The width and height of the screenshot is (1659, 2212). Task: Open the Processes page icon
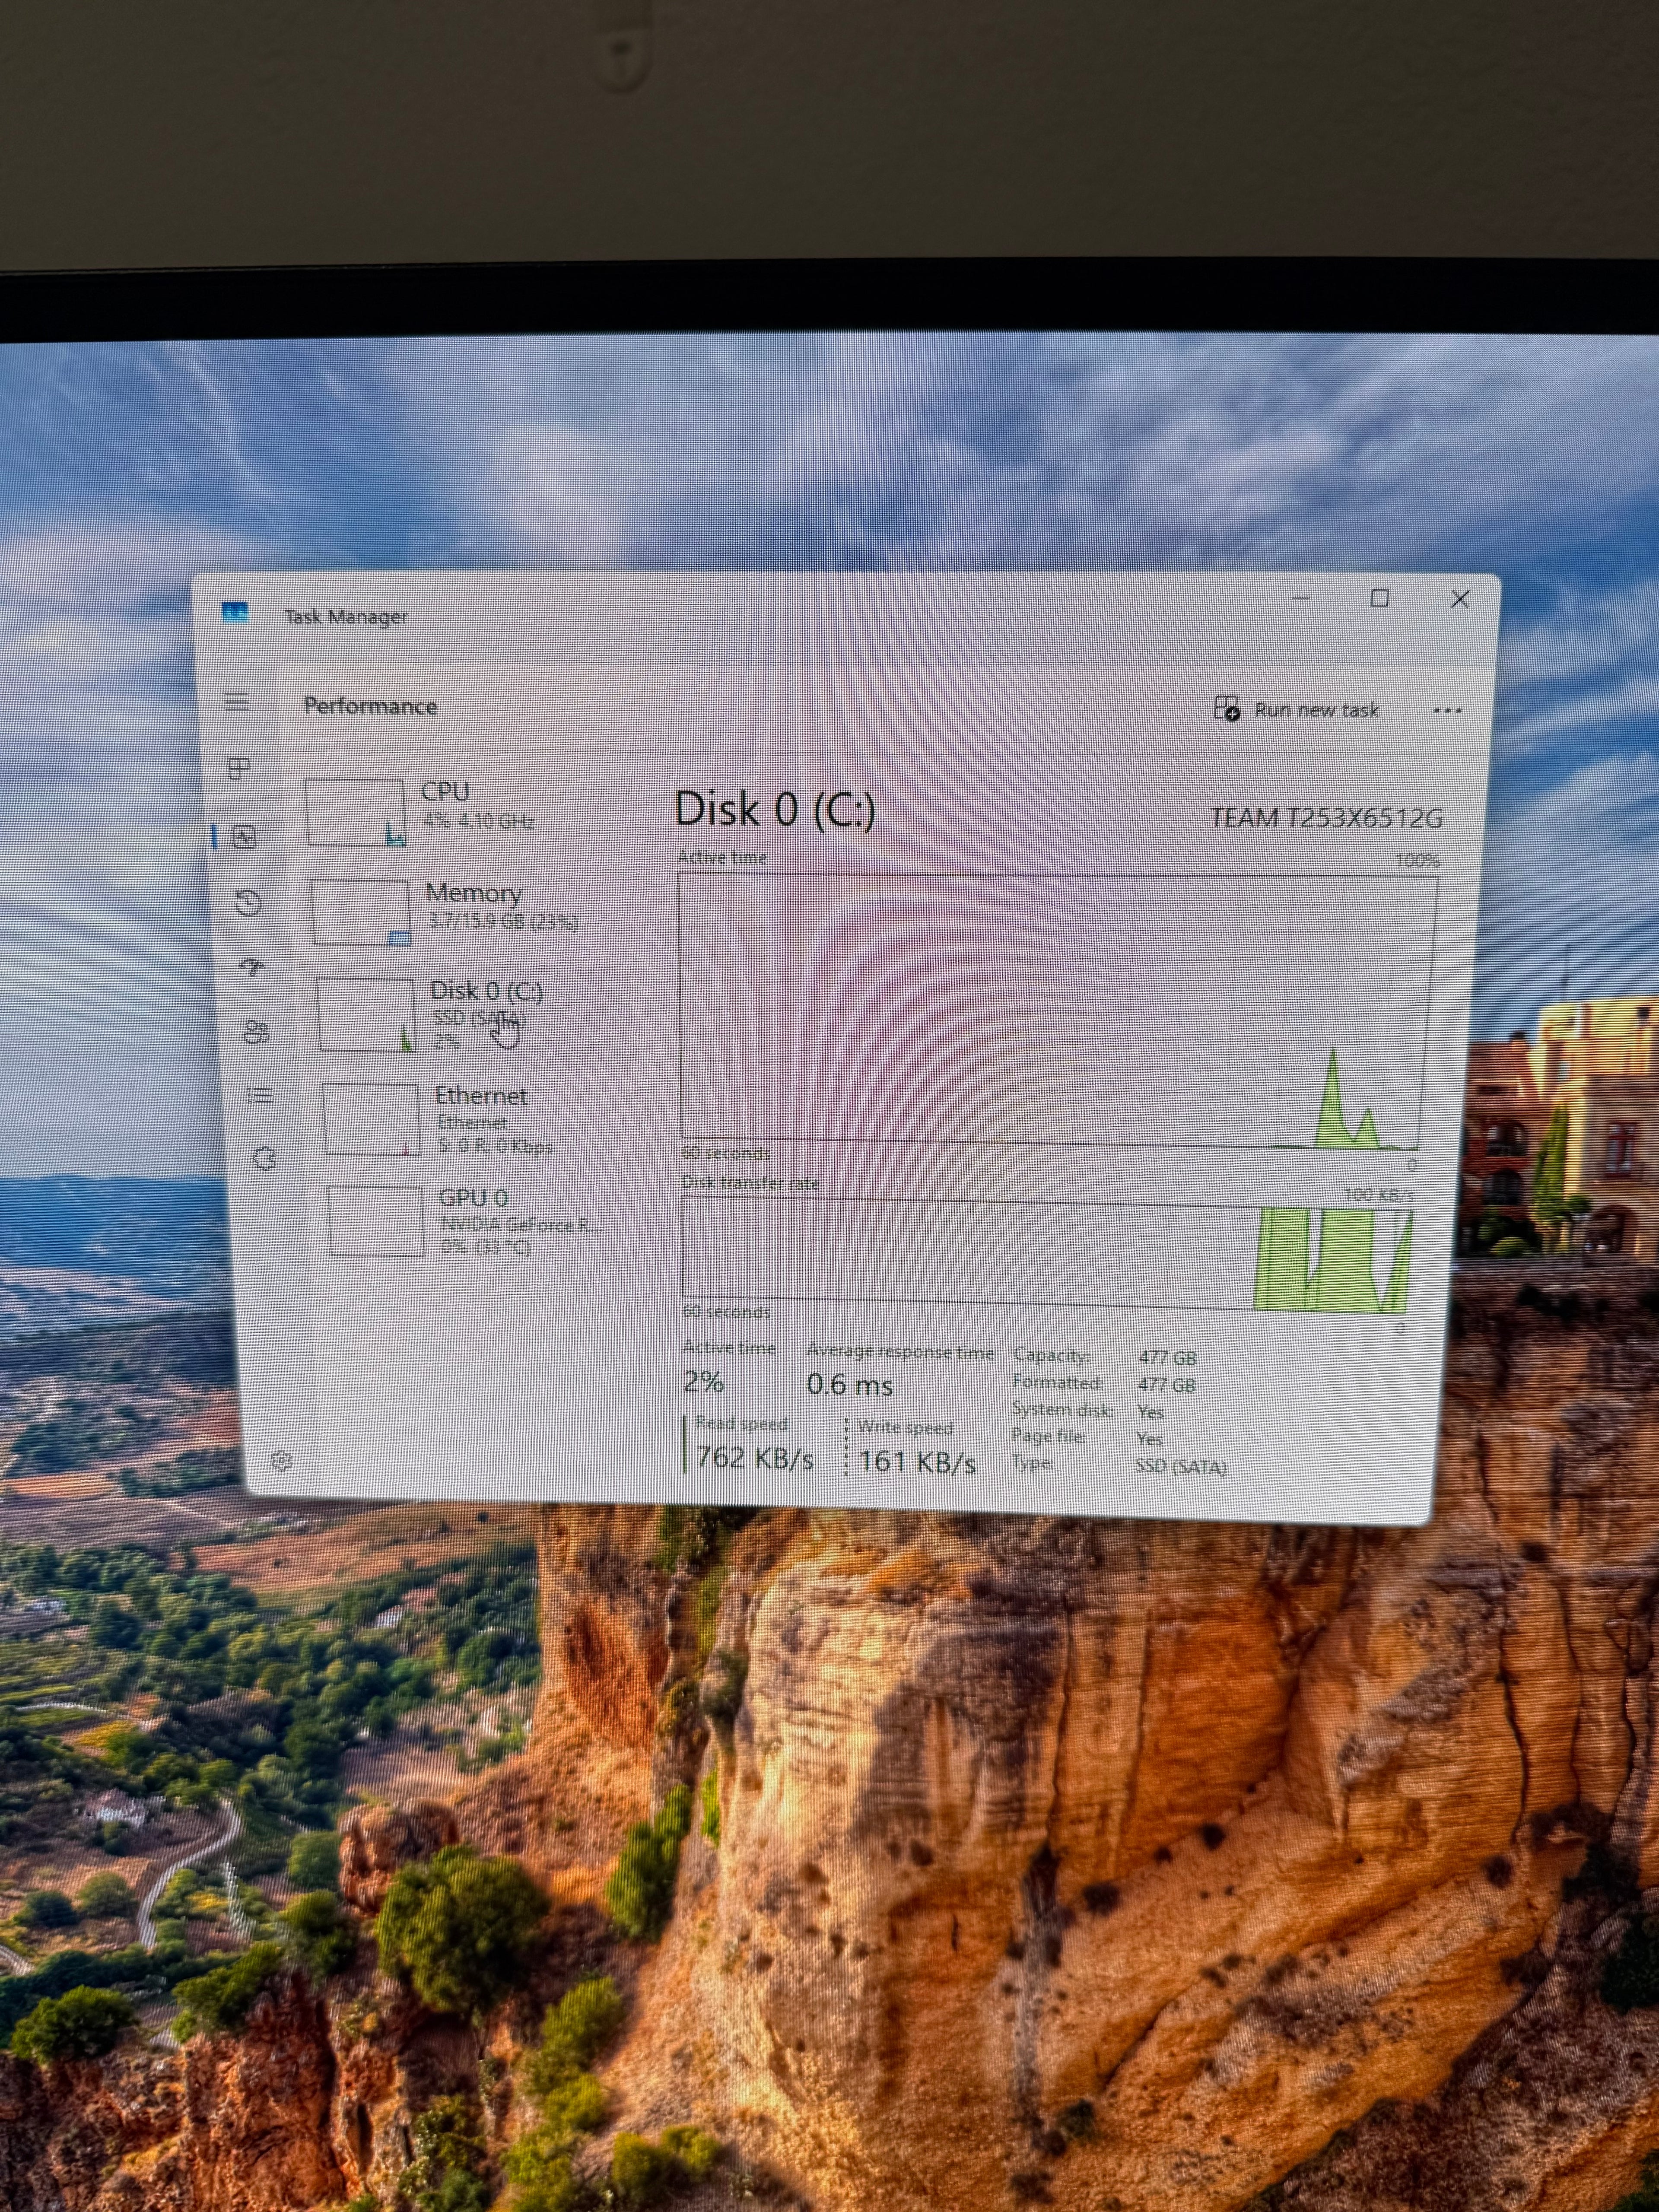tap(239, 768)
